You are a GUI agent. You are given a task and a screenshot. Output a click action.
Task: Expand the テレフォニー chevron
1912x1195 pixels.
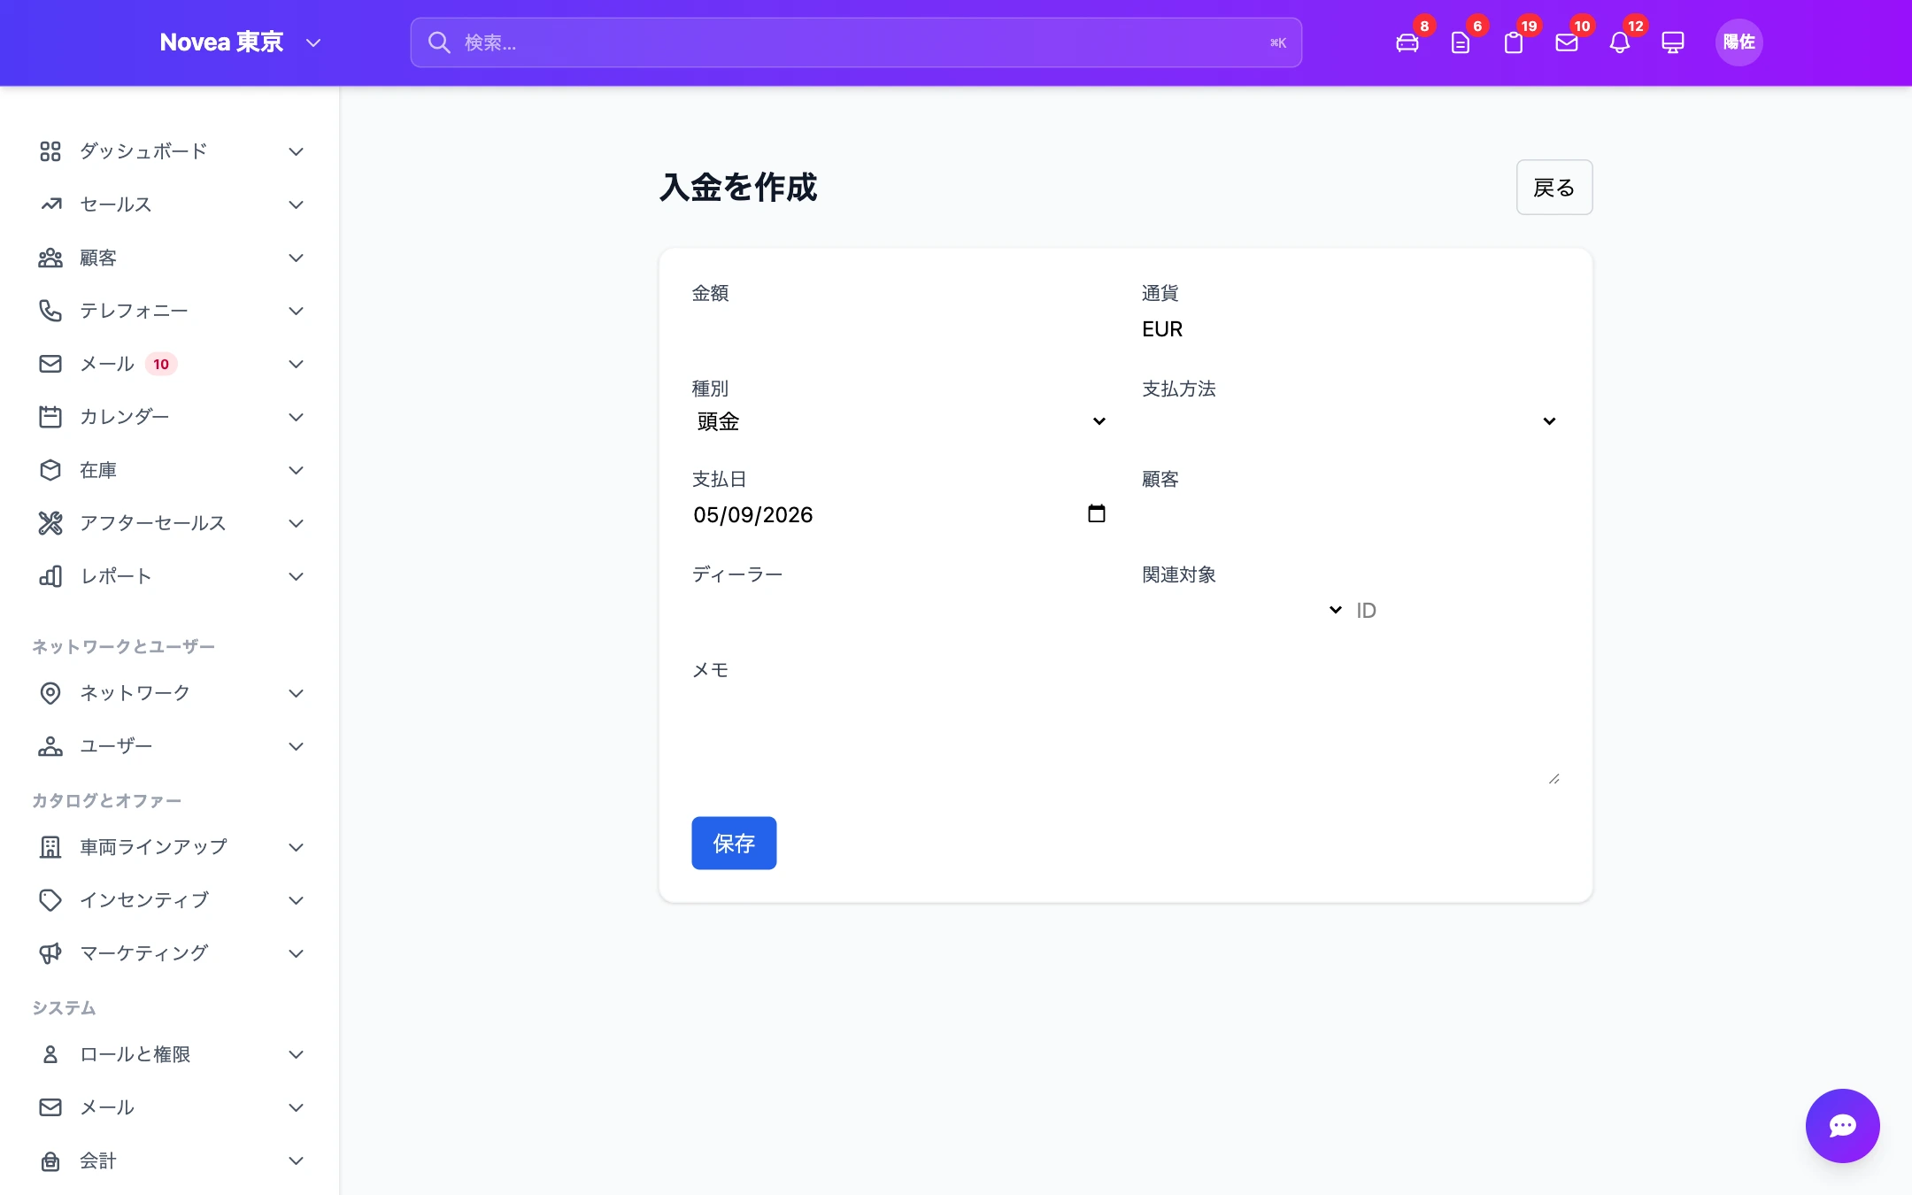(297, 311)
